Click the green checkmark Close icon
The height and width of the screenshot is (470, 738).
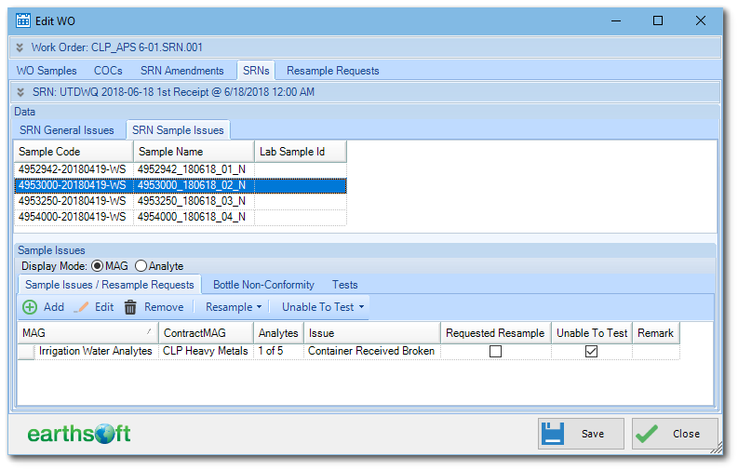click(x=647, y=434)
